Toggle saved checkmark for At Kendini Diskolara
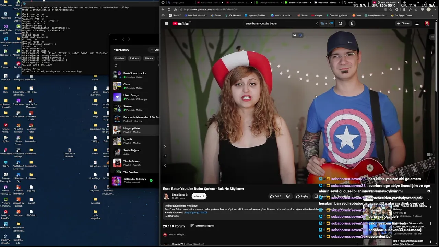 [x=151, y=180]
